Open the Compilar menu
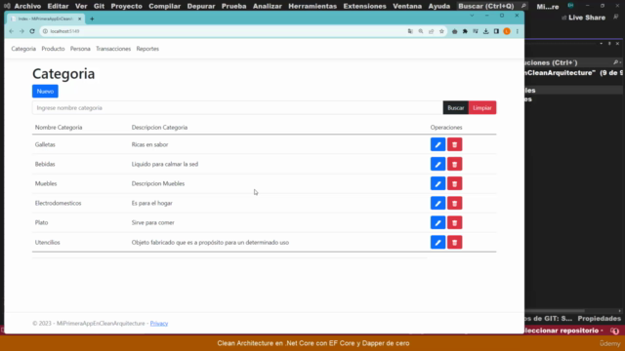The height and width of the screenshot is (351, 625). (x=165, y=6)
